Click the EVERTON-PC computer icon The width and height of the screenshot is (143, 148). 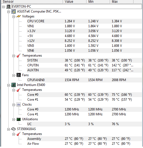pos(8,7)
